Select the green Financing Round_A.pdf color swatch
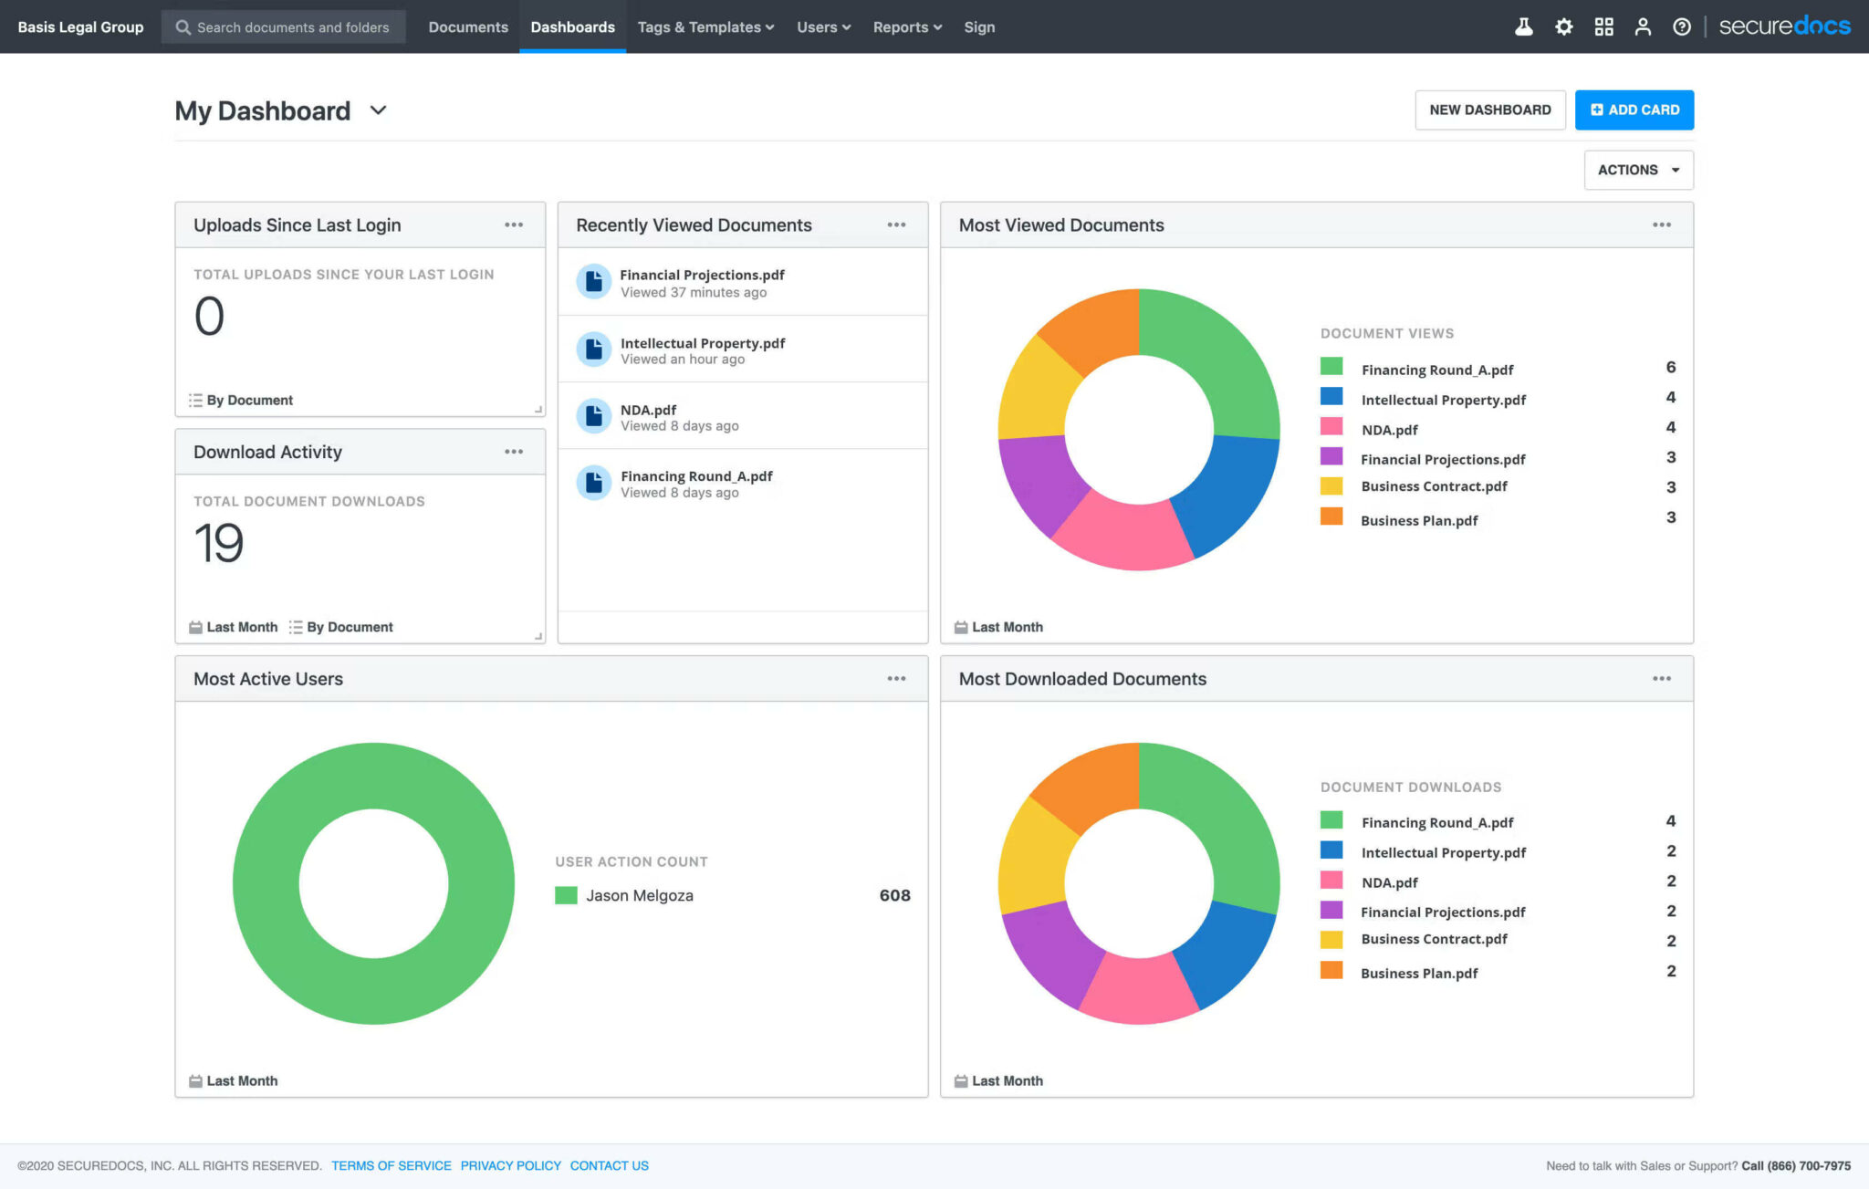This screenshot has width=1869, height=1189. 1331,369
